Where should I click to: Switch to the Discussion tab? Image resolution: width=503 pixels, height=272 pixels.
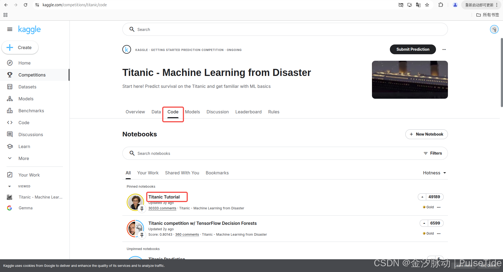click(x=218, y=112)
